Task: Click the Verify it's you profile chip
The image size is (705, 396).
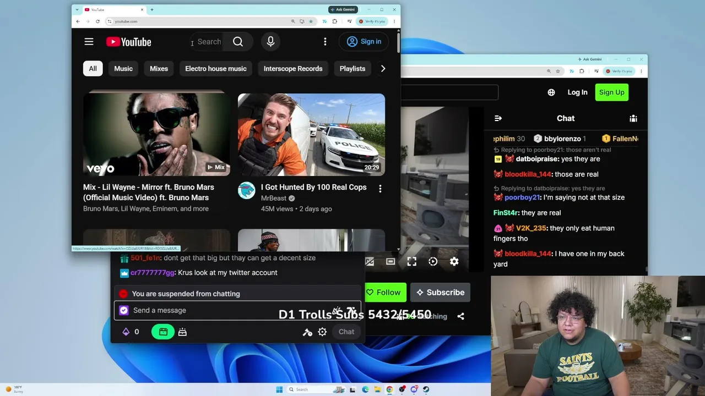Action: (372, 21)
